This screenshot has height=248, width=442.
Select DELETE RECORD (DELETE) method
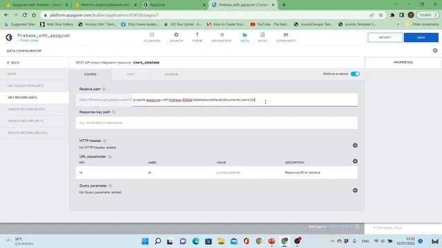point(34,133)
